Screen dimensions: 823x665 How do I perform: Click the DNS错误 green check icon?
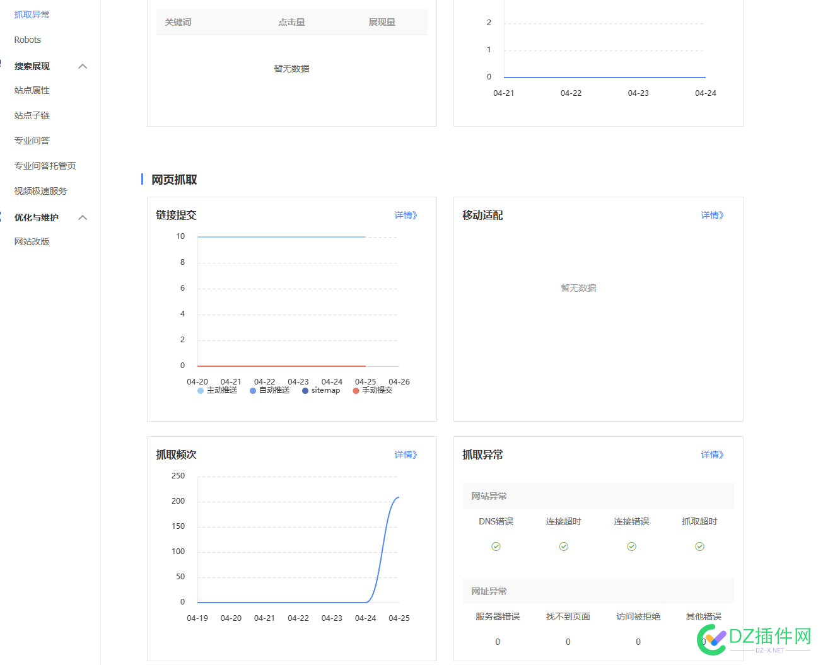tap(496, 546)
